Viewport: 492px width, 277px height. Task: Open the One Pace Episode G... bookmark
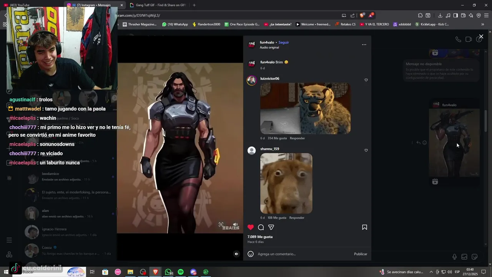tap(242, 24)
